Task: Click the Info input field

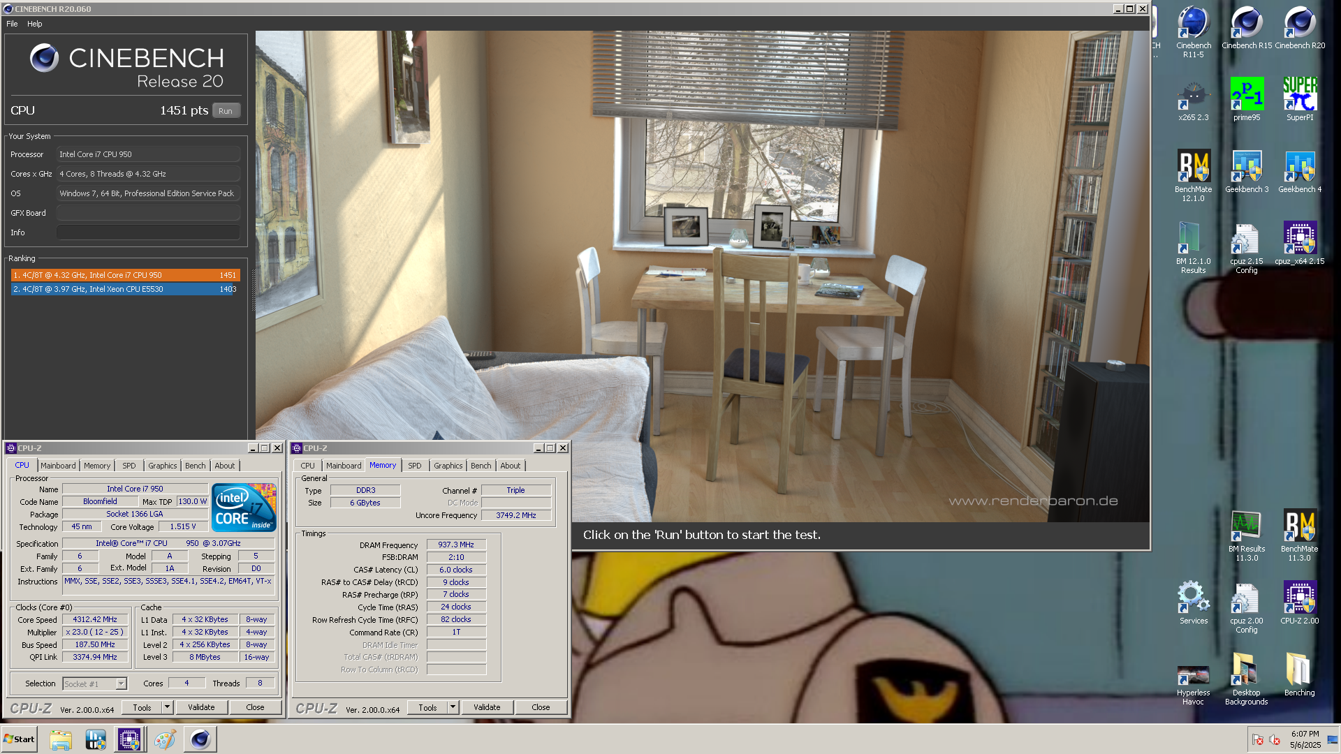Action: (148, 232)
